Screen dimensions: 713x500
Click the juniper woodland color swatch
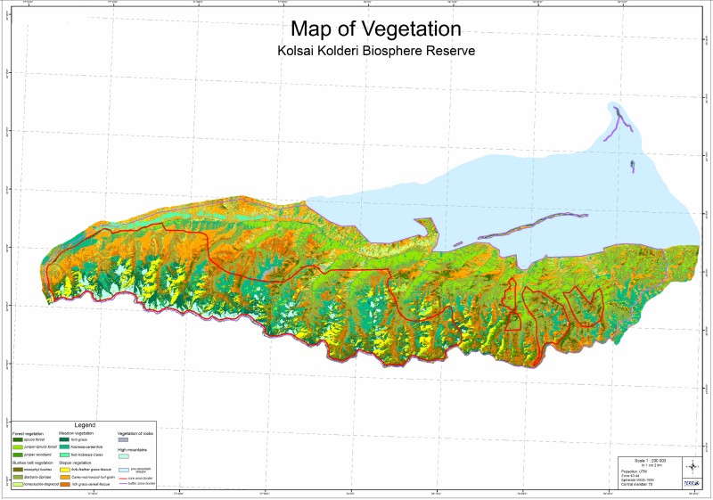coord(18,455)
